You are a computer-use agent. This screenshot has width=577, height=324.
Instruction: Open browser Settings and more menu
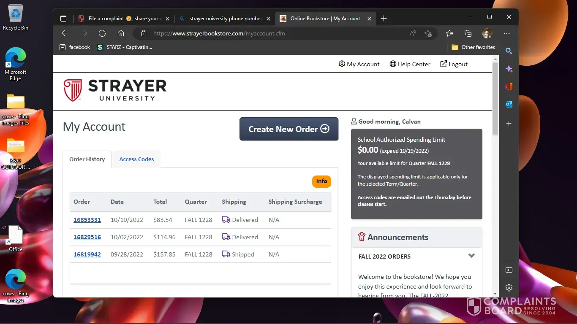coord(507,33)
